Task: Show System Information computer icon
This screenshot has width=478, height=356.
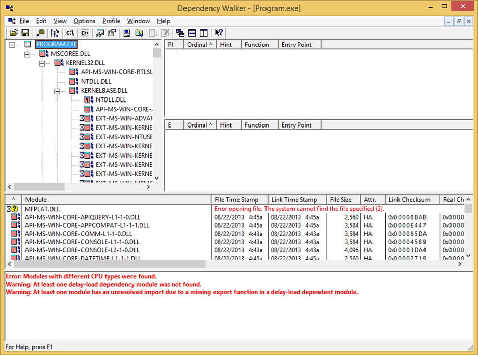Action: pyautogui.click(x=127, y=33)
